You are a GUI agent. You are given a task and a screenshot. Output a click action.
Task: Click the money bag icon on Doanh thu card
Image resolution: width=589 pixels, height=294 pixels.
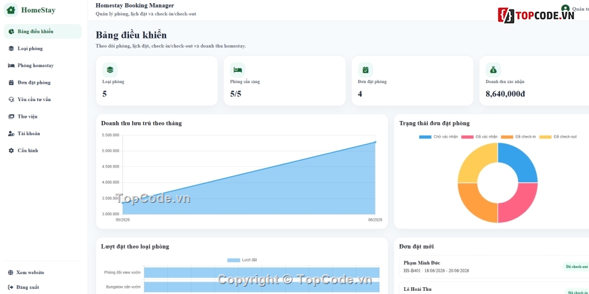point(494,70)
